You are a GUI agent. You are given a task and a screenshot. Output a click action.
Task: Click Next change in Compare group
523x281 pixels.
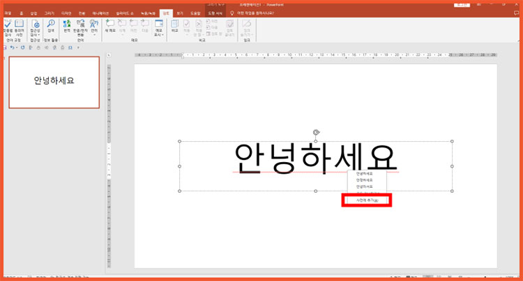pyautogui.click(x=212, y=27)
